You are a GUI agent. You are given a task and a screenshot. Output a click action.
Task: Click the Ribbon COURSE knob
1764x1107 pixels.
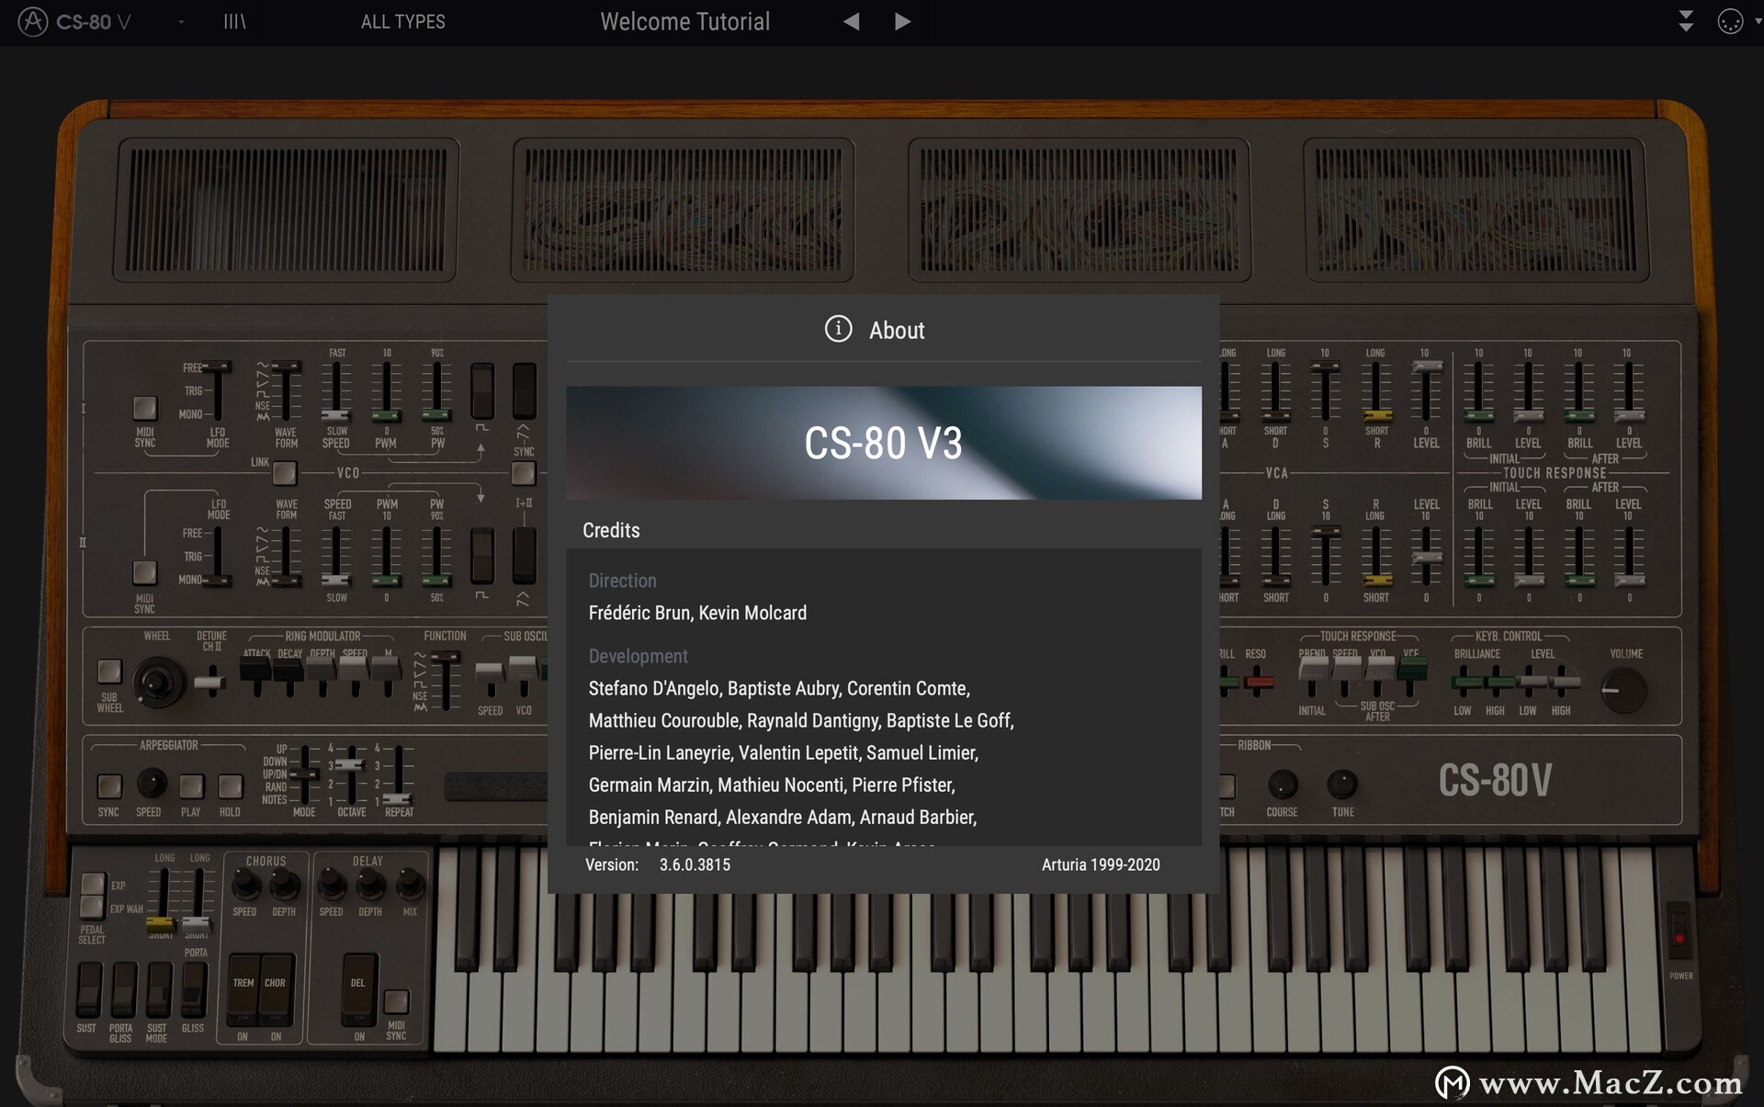click(x=1283, y=785)
